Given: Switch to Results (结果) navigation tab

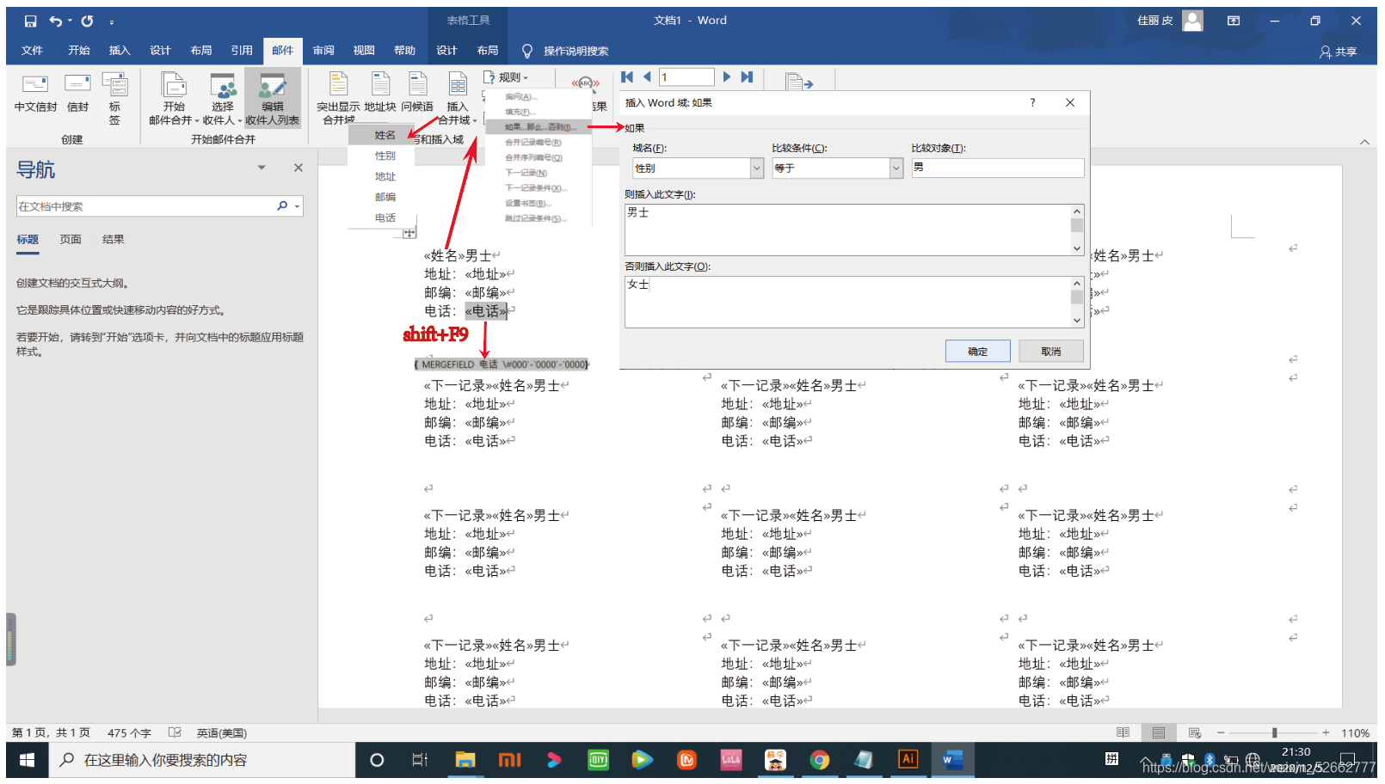Looking at the screenshot, I should click(x=114, y=240).
